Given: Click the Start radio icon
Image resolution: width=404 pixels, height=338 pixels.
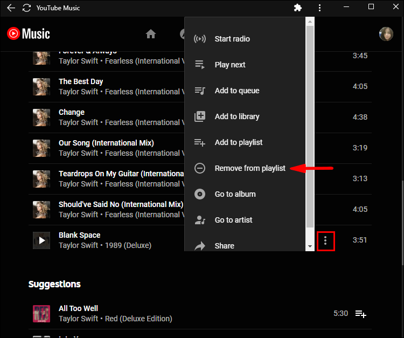Looking at the screenshot, I should point(200,39).
